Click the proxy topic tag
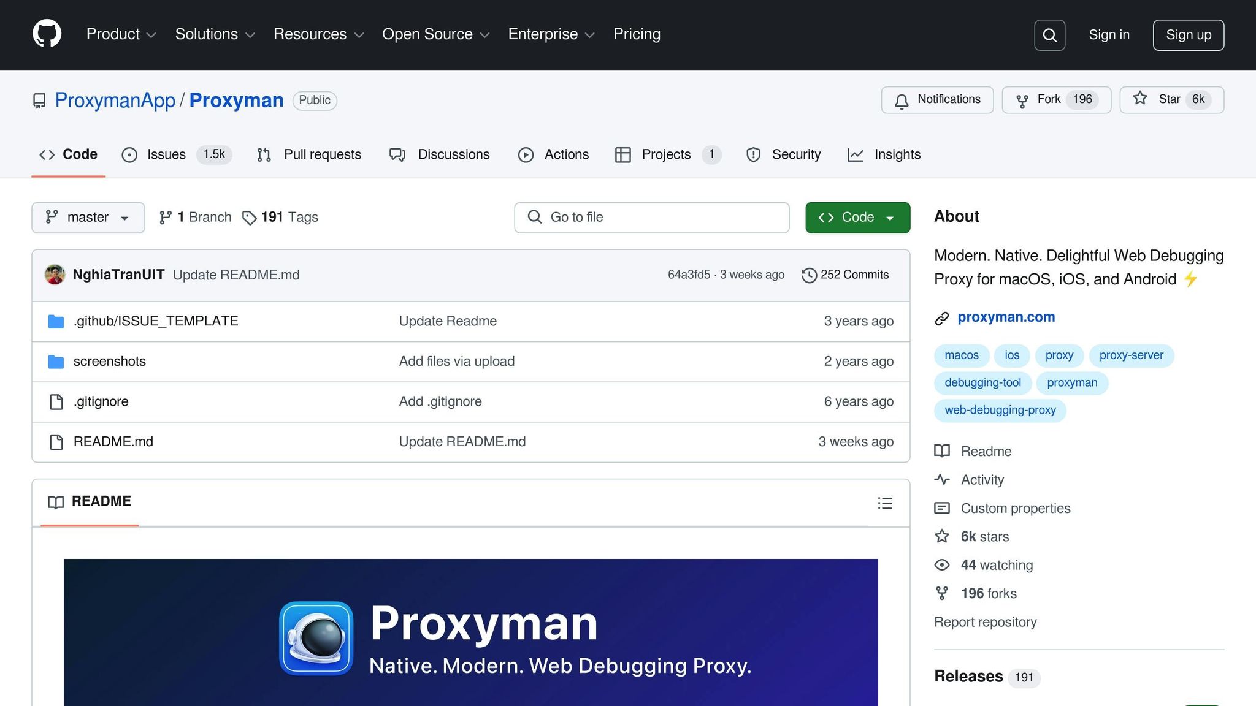1256x706 pixels. coord(1059,355)
